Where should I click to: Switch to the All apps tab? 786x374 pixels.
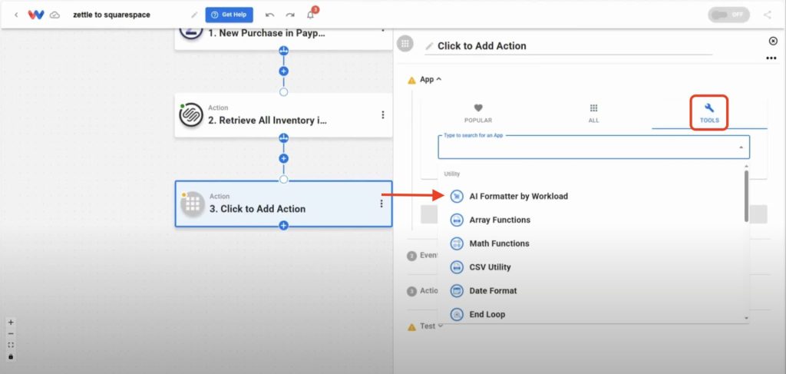[x=593, y=114]
